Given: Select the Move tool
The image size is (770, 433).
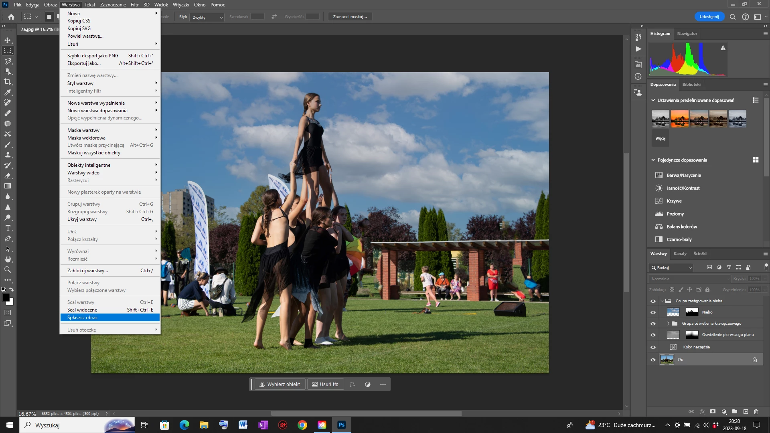Looking at the screenshot, I should 8,40.
